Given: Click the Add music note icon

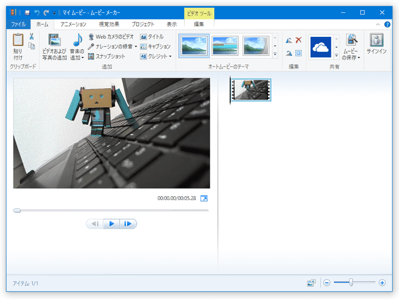Looking at the screenshot, I should (78, 40).
